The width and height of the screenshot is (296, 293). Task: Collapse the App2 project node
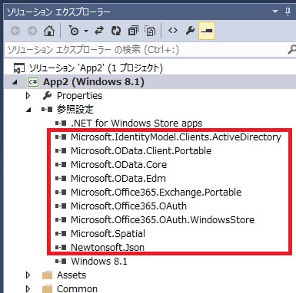coord(15,82)
